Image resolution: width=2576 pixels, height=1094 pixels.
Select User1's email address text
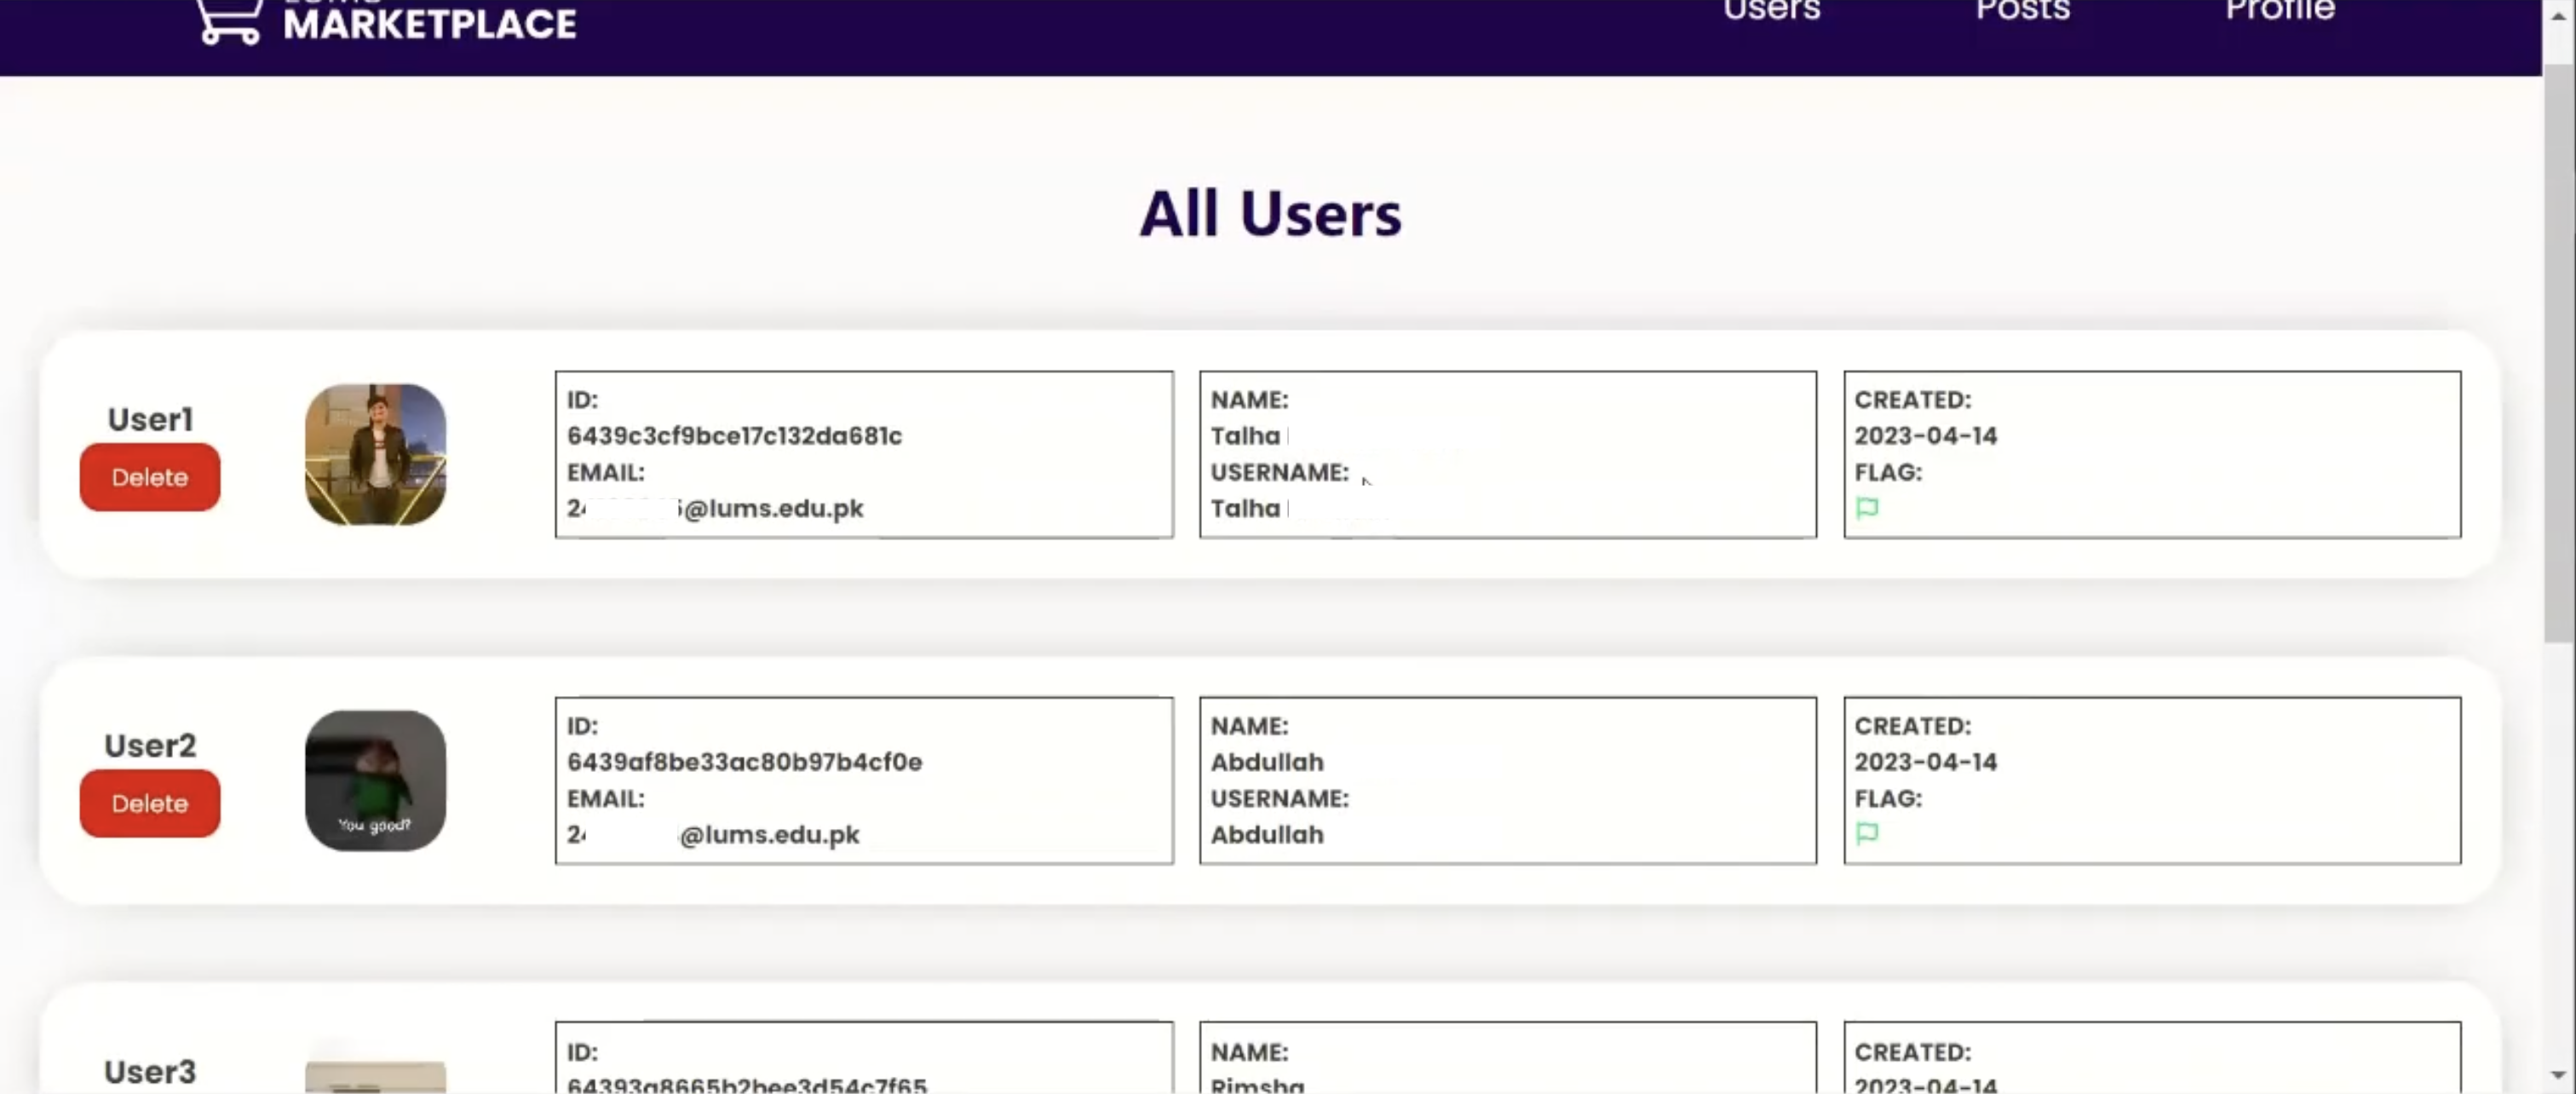click(x=715, y=509)
